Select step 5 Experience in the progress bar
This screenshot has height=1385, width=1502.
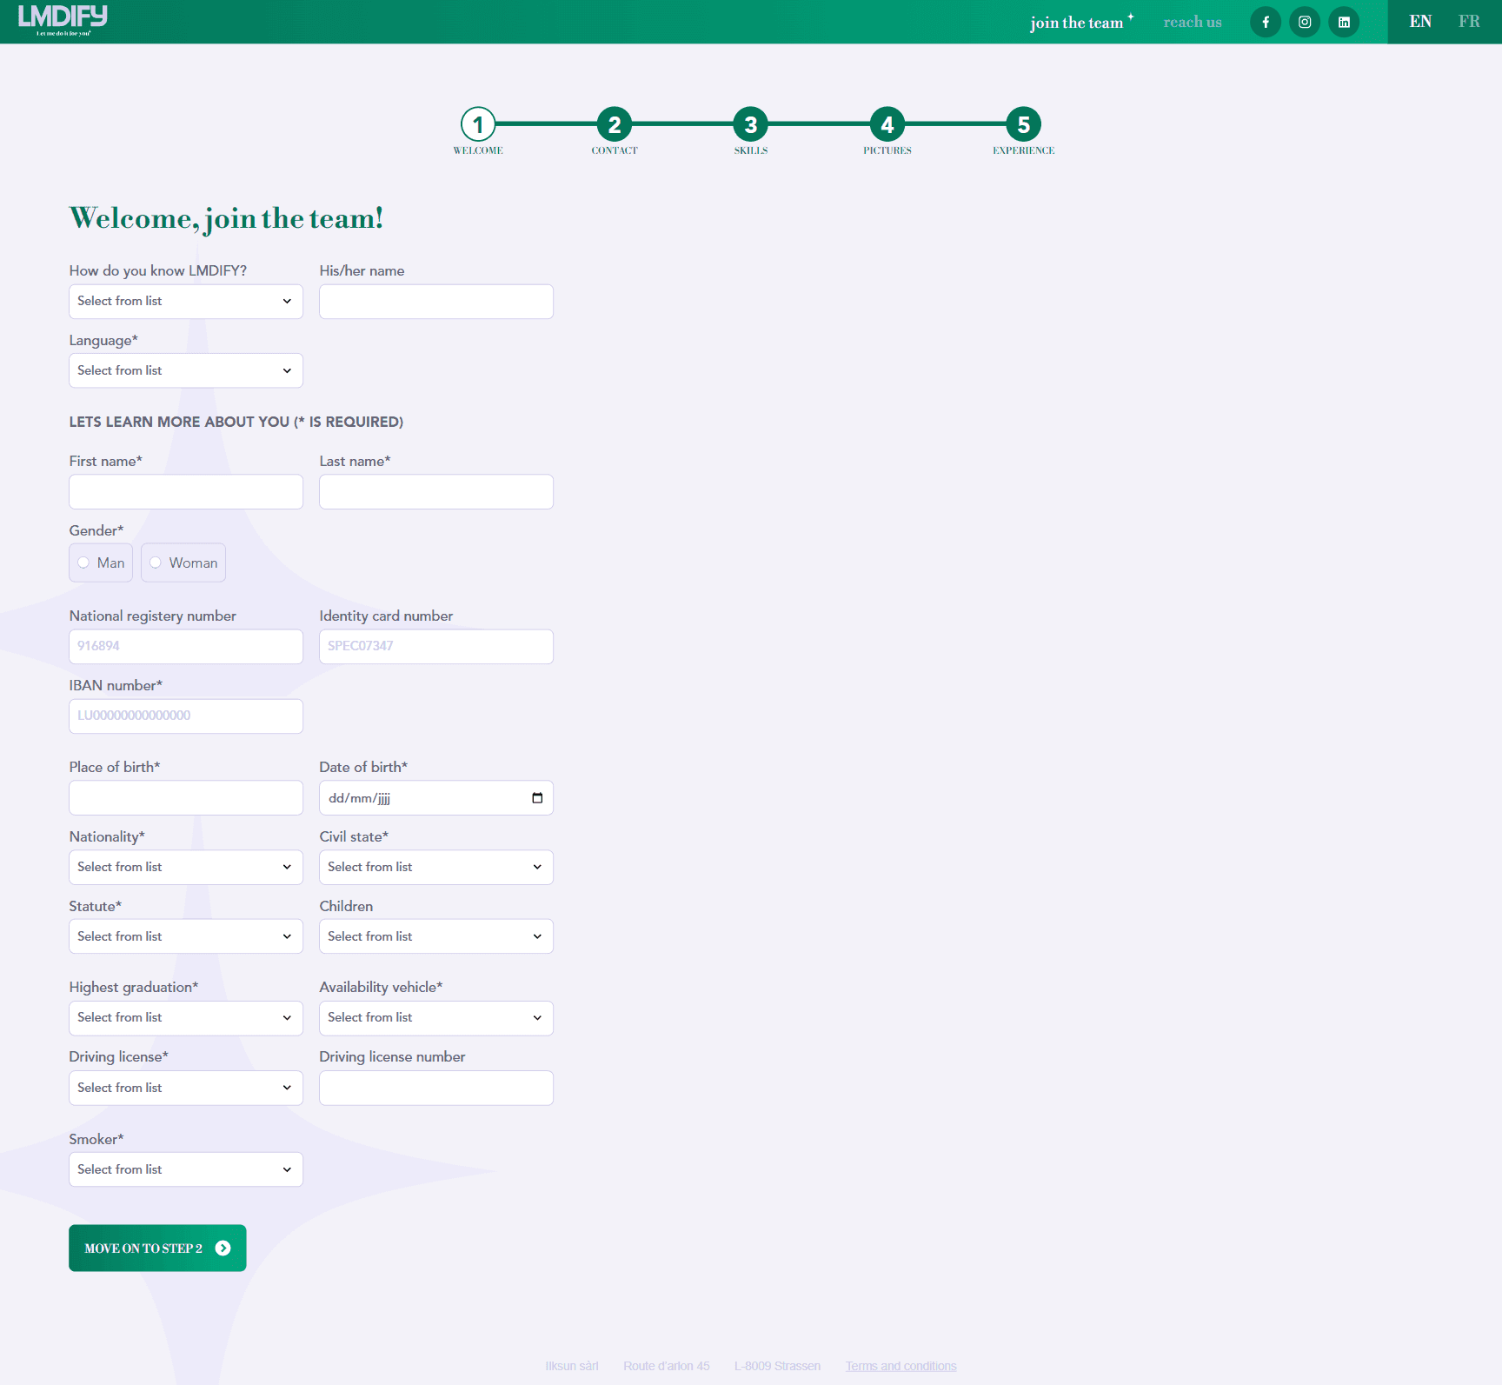coord(1022,124)
